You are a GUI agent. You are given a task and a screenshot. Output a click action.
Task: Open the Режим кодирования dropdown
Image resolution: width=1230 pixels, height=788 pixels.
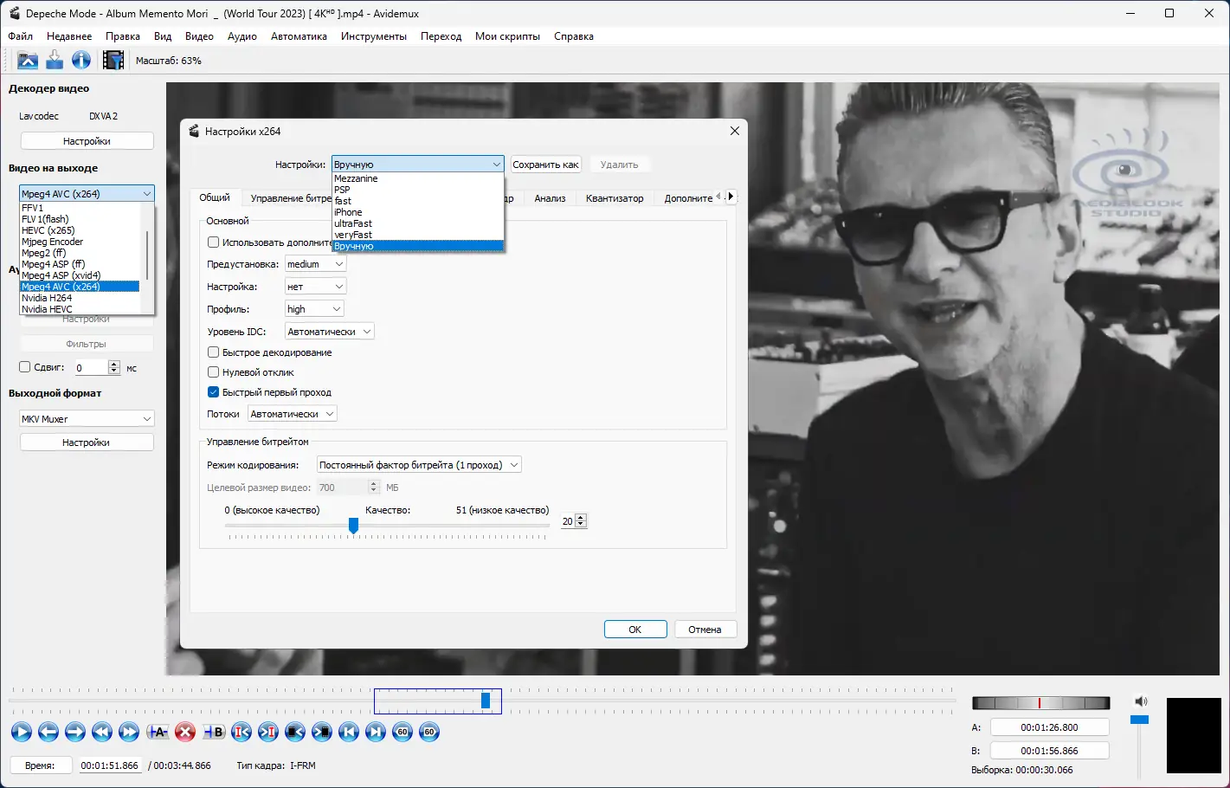[x=419, y=465]
